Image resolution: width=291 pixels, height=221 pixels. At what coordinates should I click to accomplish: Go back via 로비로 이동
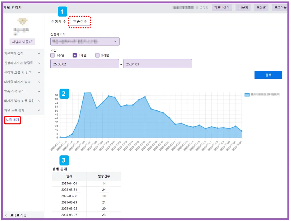click(x=18, y=215)
